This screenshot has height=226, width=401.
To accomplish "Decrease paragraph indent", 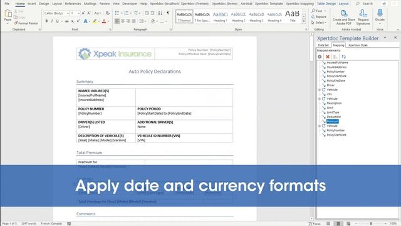I will 147,13.
